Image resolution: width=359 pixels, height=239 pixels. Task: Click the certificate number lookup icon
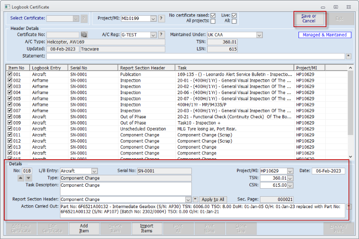(x=84, y=35)
